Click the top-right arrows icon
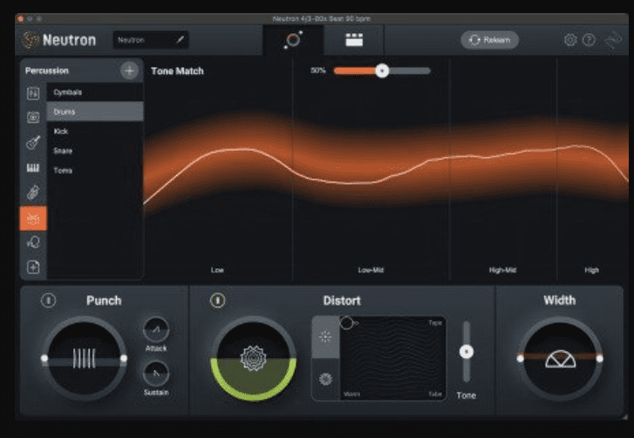This screenshot has height=438, width=634. pyautogui.click(x=613, y=40)
